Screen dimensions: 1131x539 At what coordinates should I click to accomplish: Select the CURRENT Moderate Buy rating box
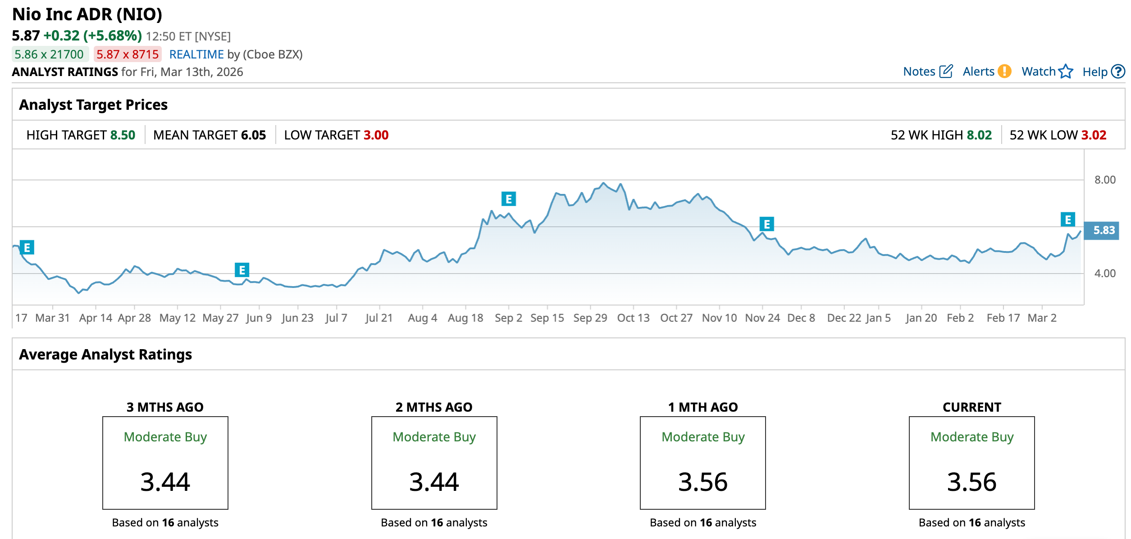pos(971,463)
